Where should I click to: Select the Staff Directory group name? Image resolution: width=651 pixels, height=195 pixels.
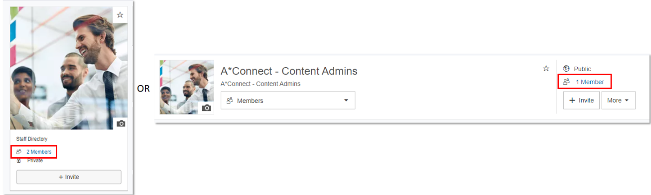[32, 139]
